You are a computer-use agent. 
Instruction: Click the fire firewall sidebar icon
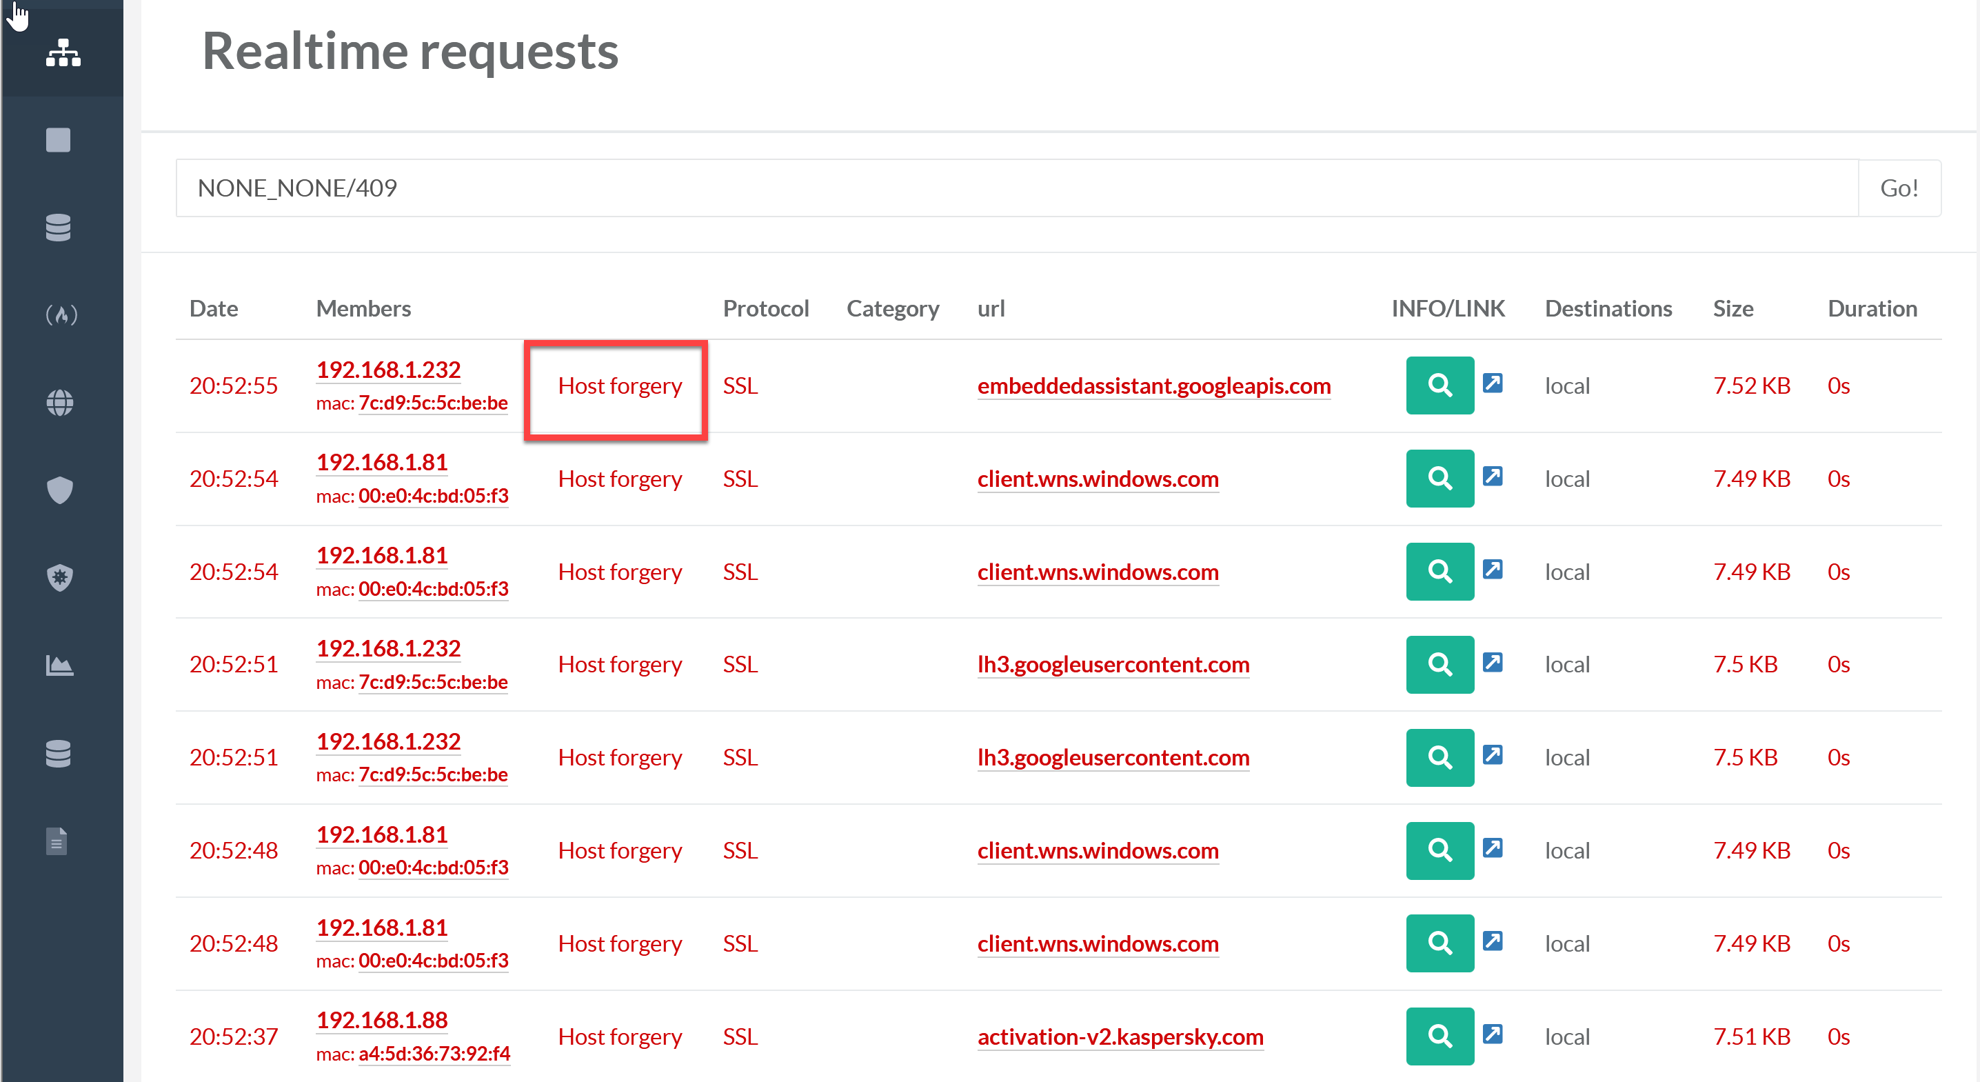coord(61,314)
